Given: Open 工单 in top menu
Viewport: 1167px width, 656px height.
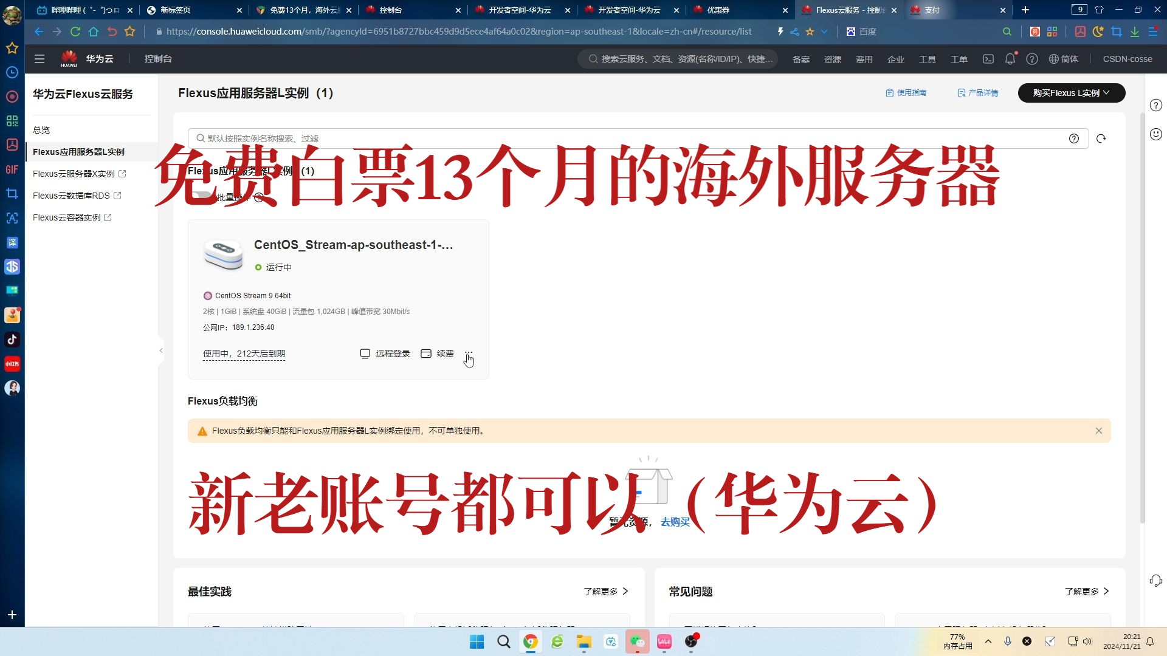Looking at the screenshot, I should click(959, 59).
